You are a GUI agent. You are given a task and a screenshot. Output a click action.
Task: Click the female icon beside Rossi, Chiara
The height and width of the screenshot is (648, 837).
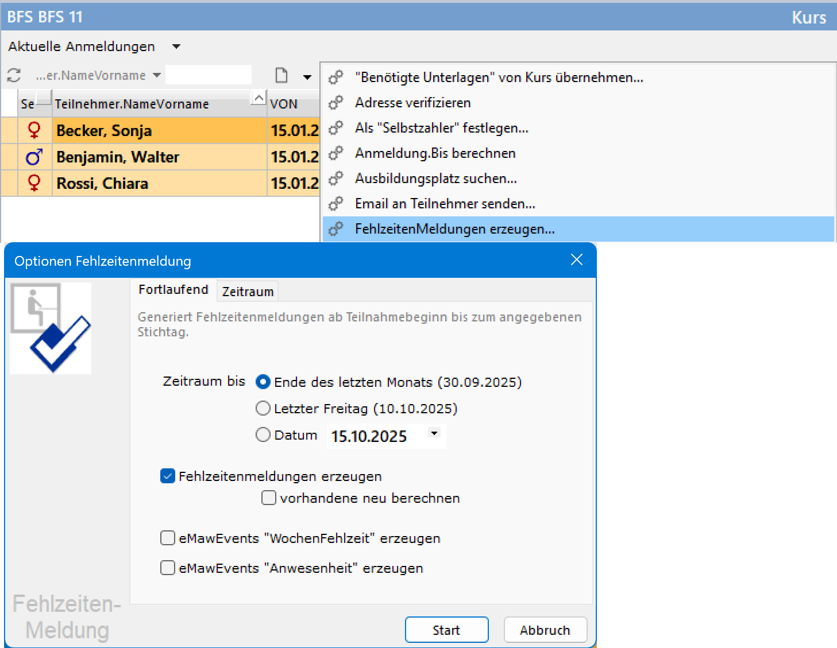click(x=34, y=183)
